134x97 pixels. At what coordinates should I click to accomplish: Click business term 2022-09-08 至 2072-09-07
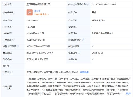(40, 53)
